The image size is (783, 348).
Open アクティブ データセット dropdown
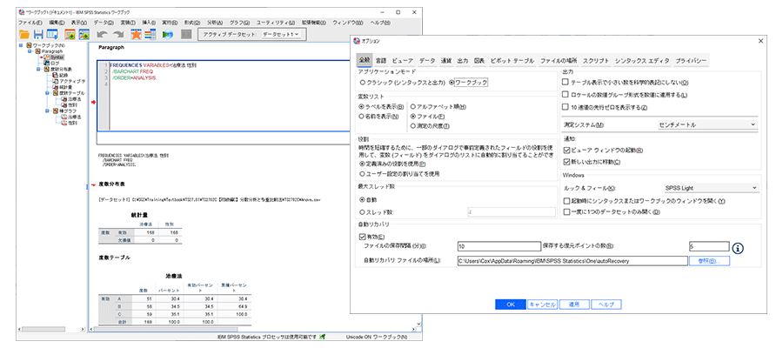[x=281, y=35]
